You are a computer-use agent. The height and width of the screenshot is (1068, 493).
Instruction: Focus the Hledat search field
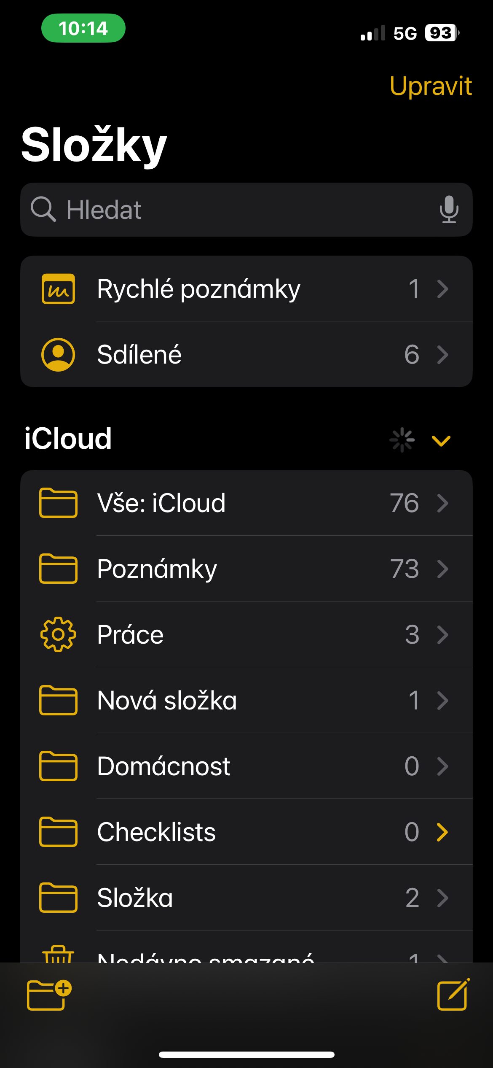pos(244,210)
